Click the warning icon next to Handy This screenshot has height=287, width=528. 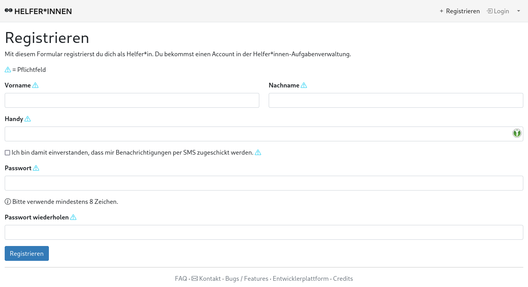point(27,119)
